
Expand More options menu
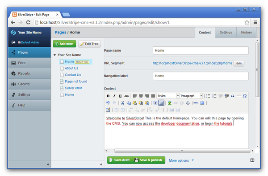[181, 160]
